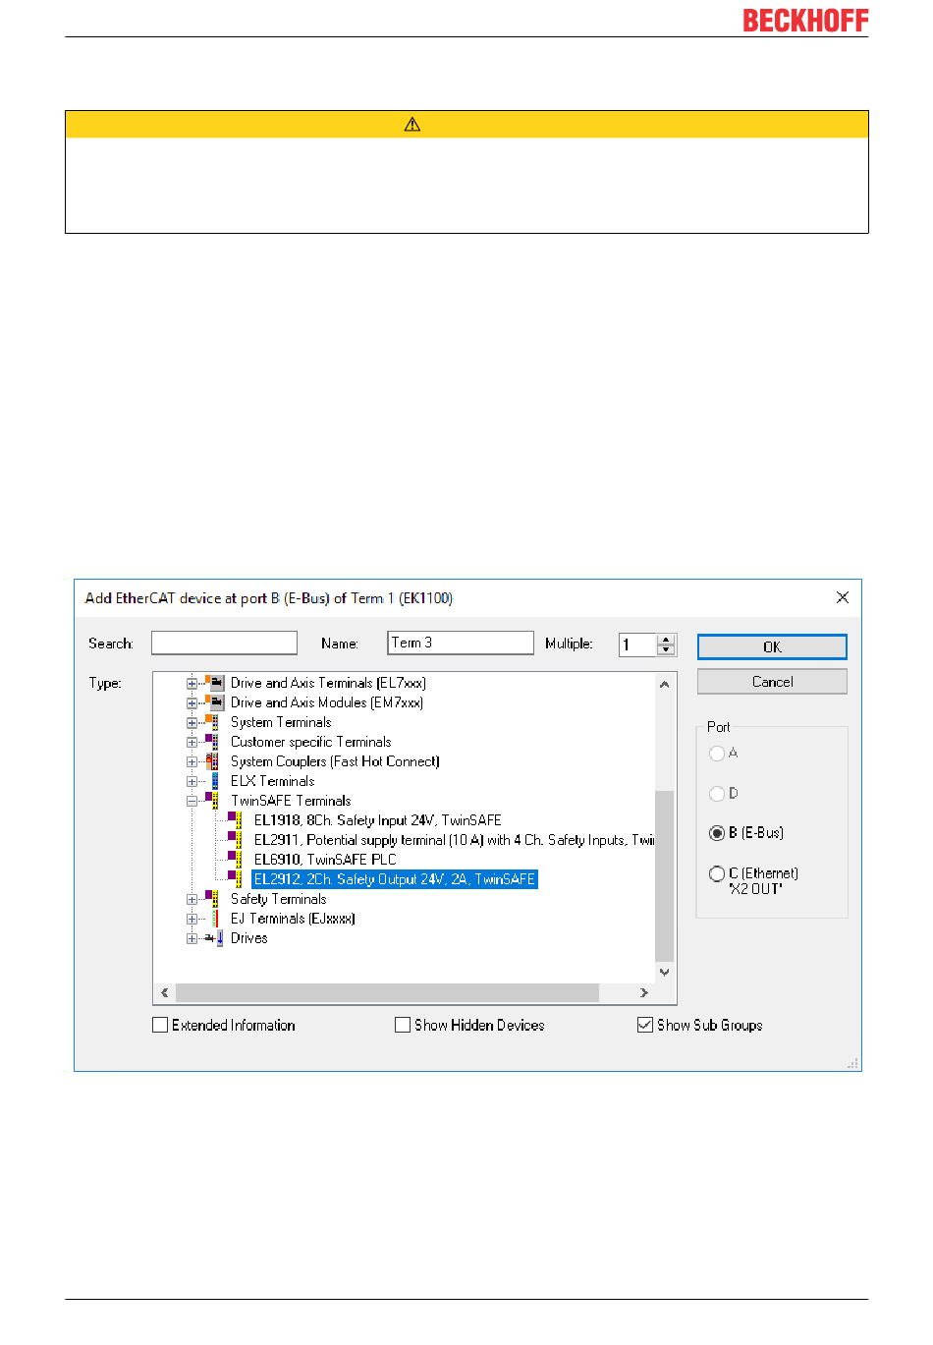Expand the Drive and Axis Terminals (EL7xxx) node
The width and height of the screenshot is (933, 1345).
click(192, 683)
